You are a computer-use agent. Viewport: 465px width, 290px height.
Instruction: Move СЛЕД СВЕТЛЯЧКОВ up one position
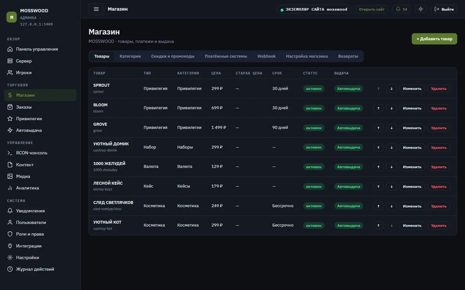pyautogui.click(x=378, y=206)
